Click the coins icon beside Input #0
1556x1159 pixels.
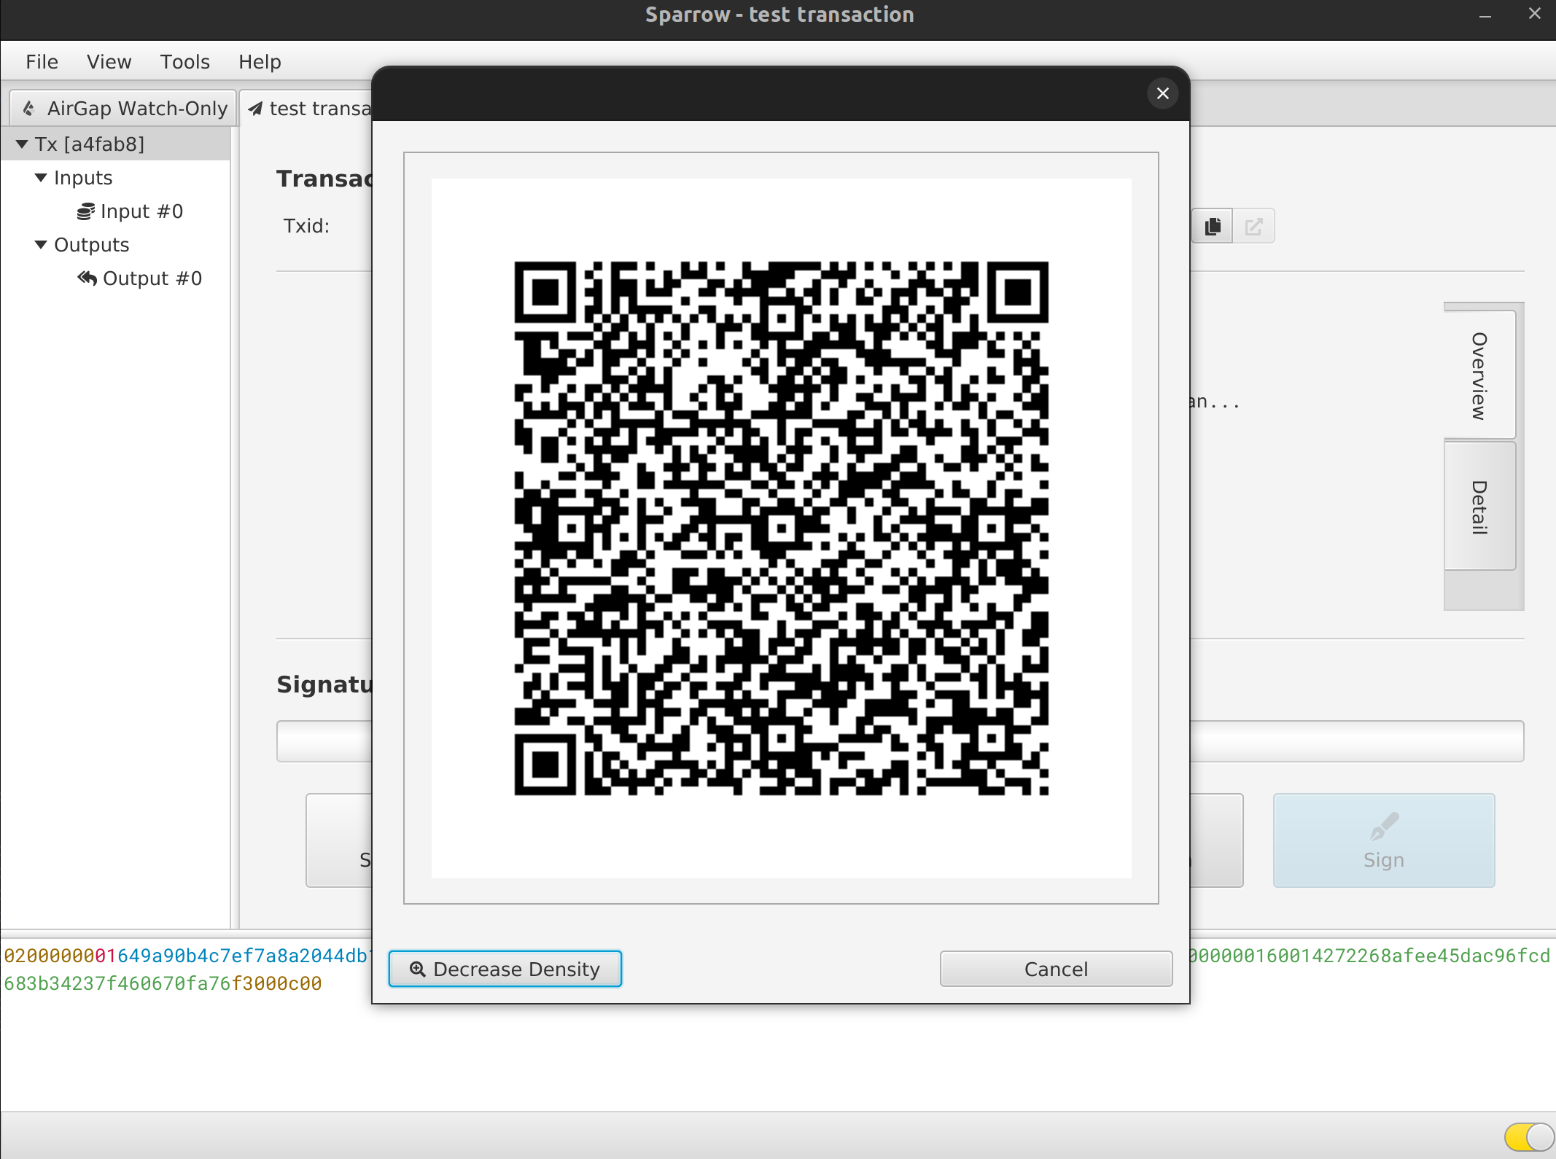(x=86, y=211)
